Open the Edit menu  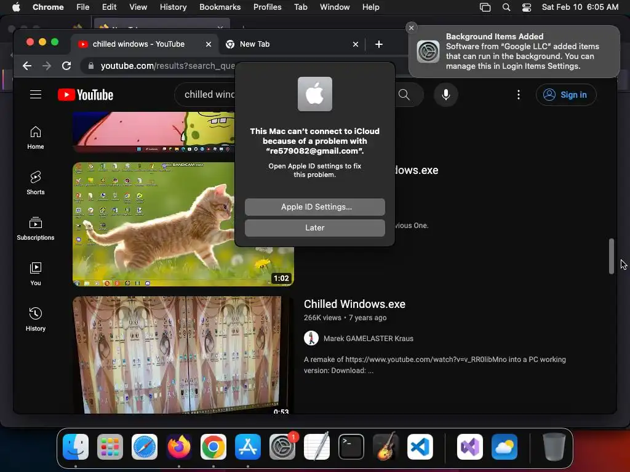pyautogui.click(x=109, y=7)
